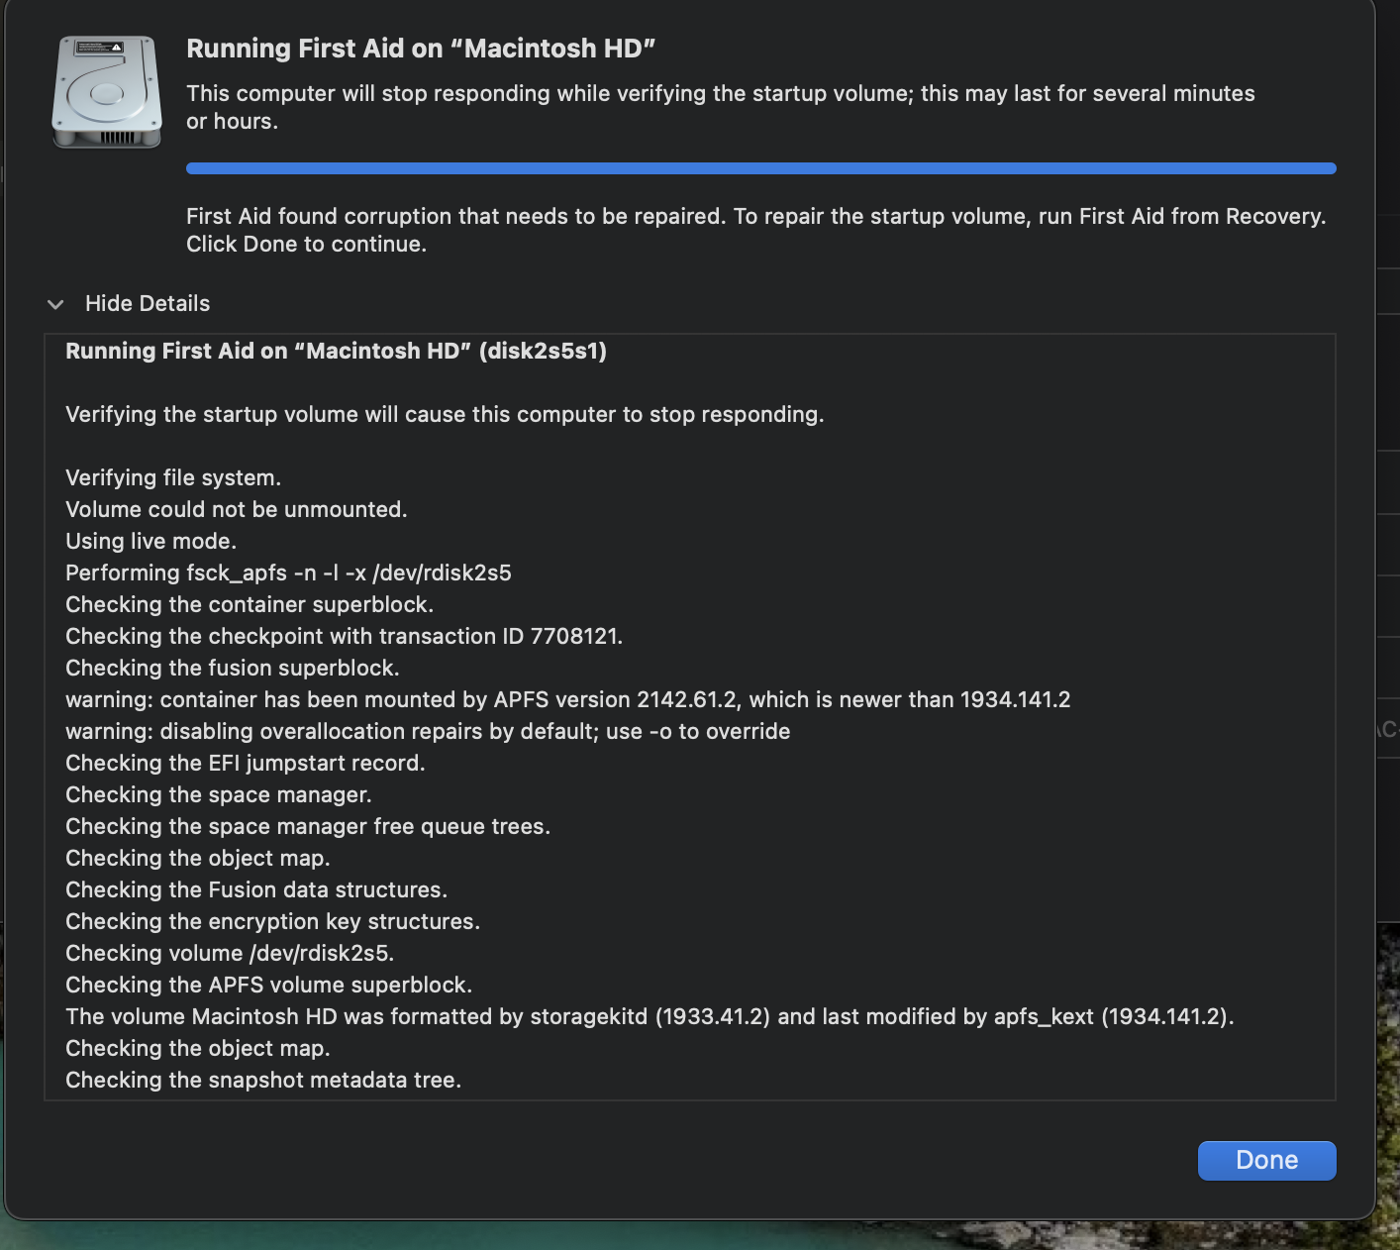Click "Checking the snapshot metadata tree." line

coord(263,1080)
